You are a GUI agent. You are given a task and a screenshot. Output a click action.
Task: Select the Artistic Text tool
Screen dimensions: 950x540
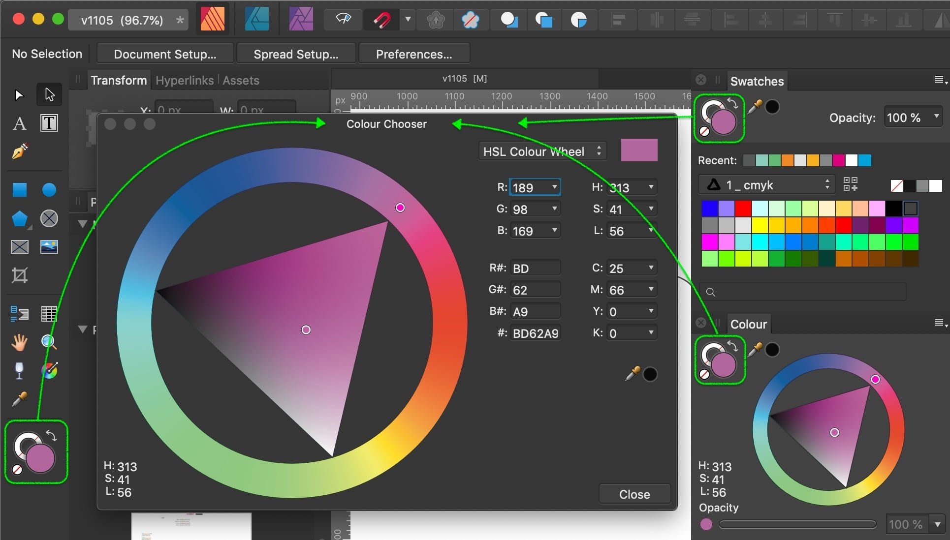pos(20,123)
